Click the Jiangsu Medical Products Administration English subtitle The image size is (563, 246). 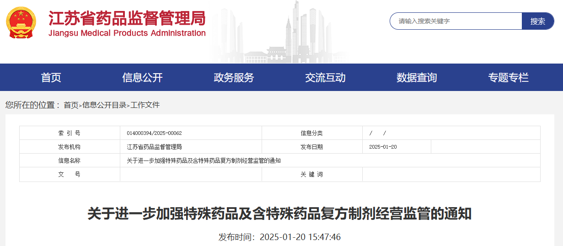[127, 33]
